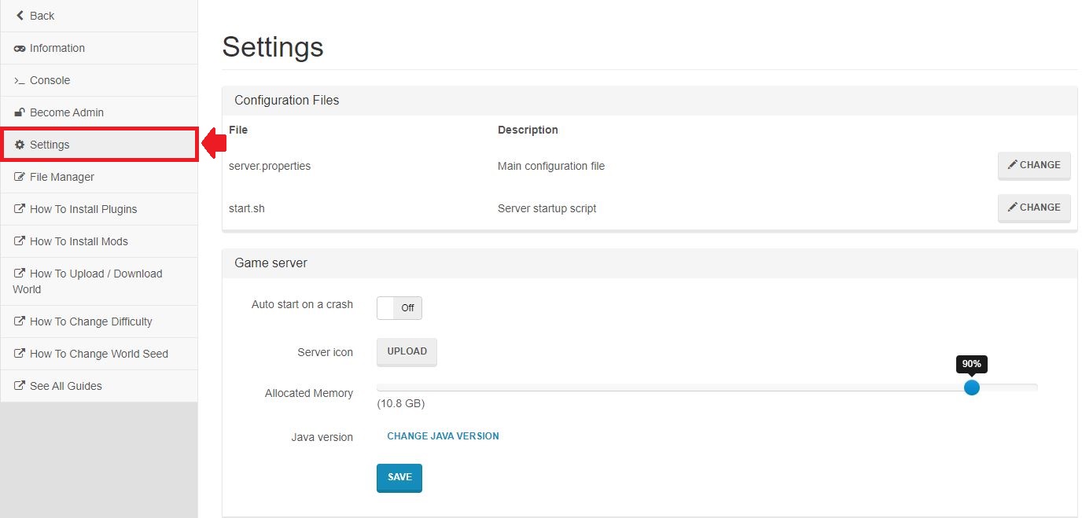Click the 90% tooltip above the slider
This screenshot has height=518, width=1082.
pyautogui.click(x=972, y=364)
